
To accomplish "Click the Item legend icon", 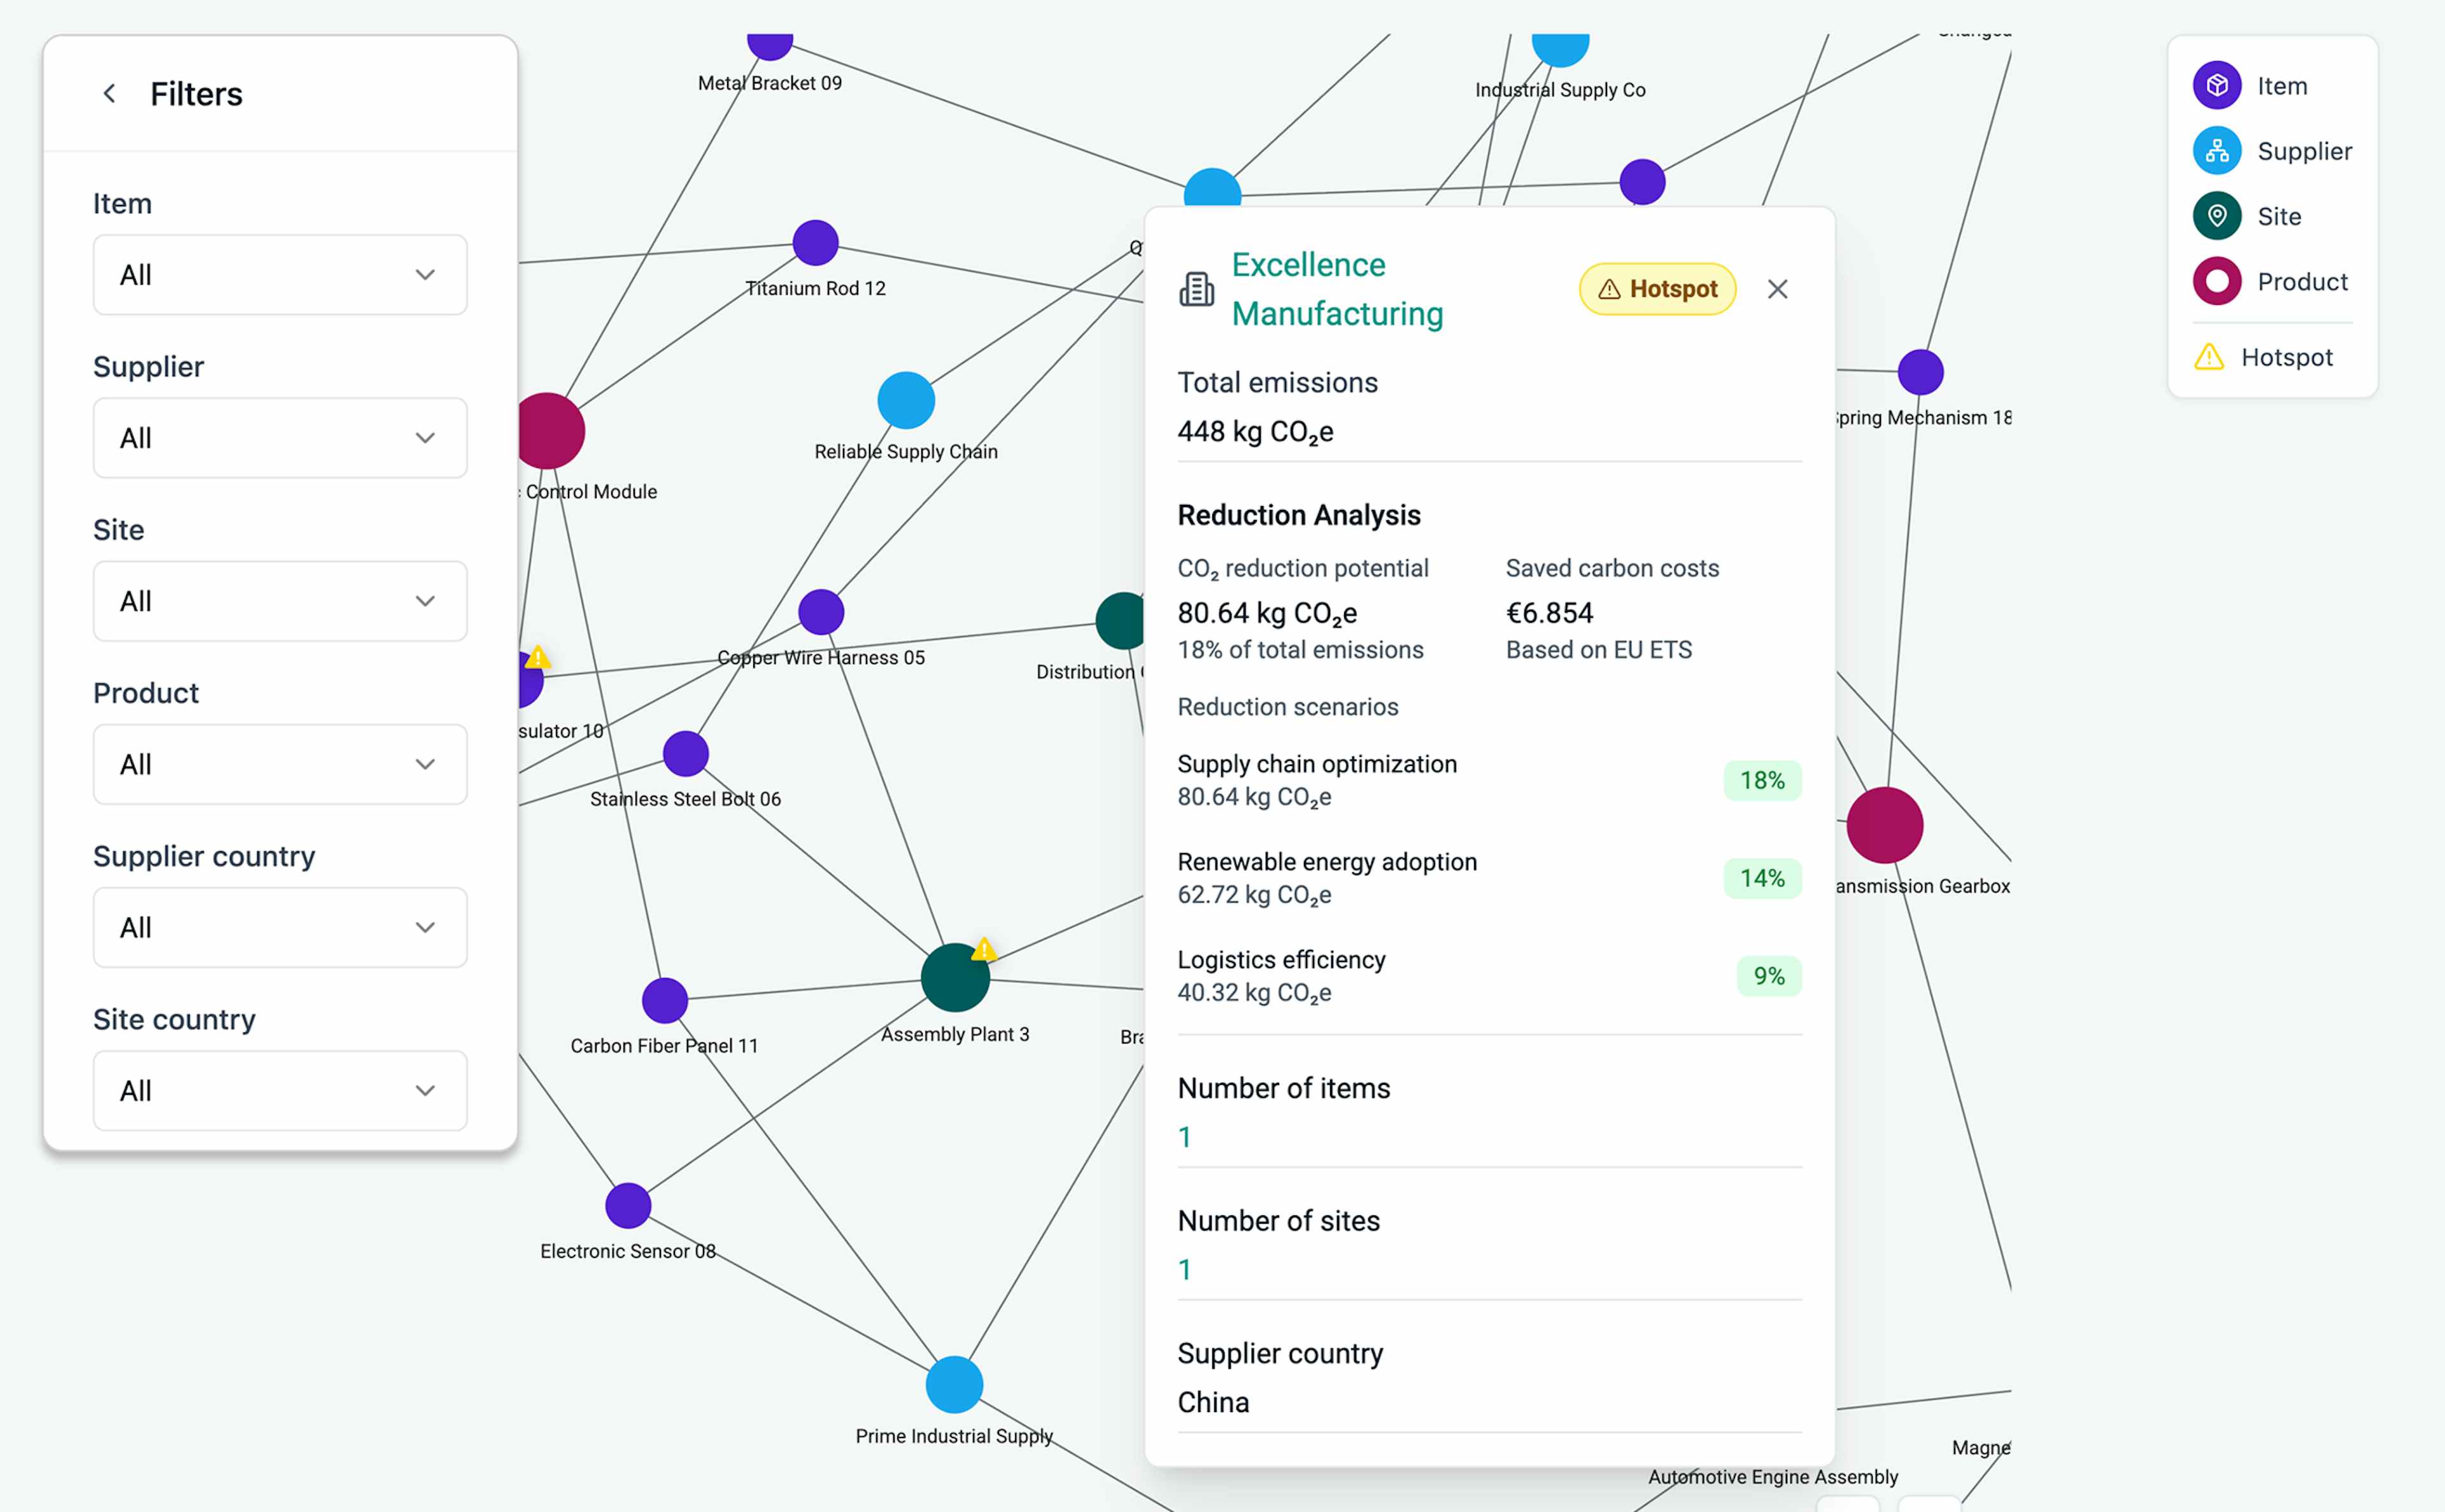I will pos(2216,86).
